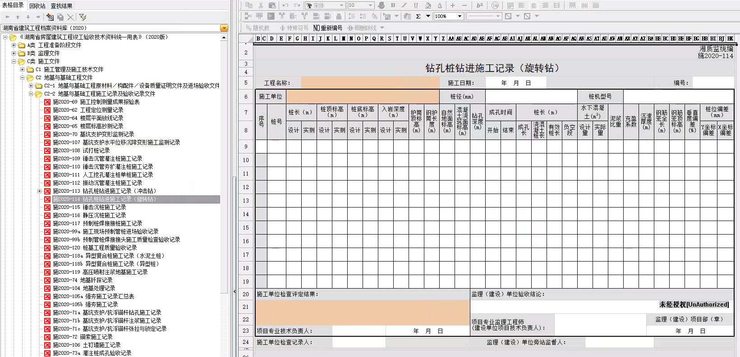
Task: Select 施2020-69 施工控制测量成果报验表
Action: [97, 102]
